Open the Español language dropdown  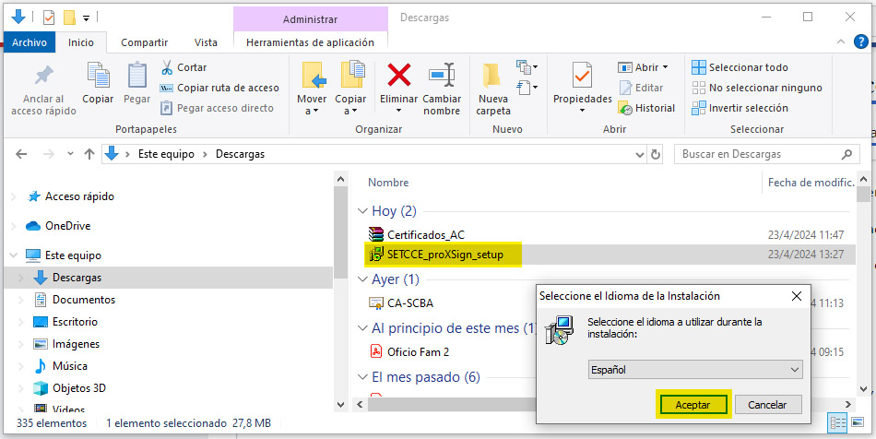pyautogui.click(x=695, y=369)
